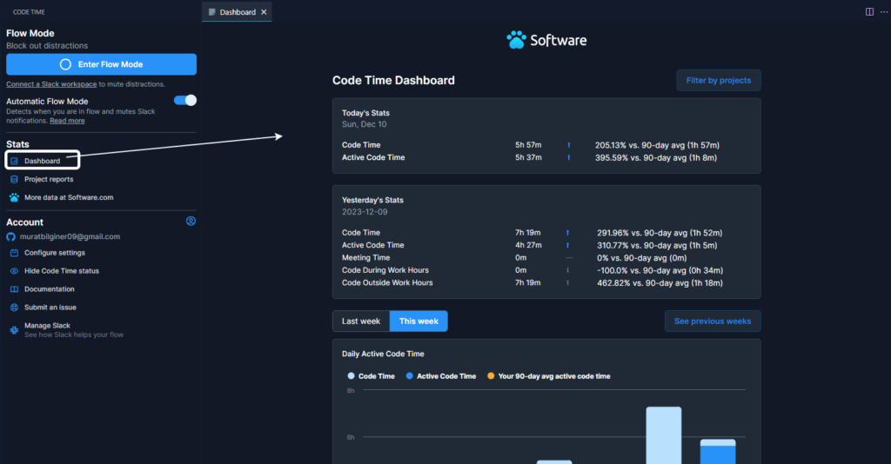Click the Project reports database icon
This screenshot has height=464, width=891.
[x=14, y=179]
